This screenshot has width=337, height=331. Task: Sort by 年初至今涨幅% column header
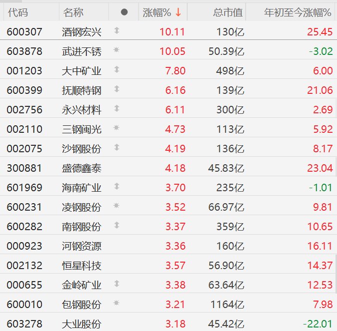(298, 12)
